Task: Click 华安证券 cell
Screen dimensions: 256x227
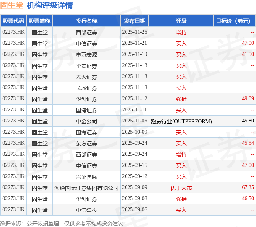Action: 86,66
